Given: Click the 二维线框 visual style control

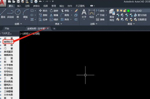Looking at the screenshot, I should point(34,34).
